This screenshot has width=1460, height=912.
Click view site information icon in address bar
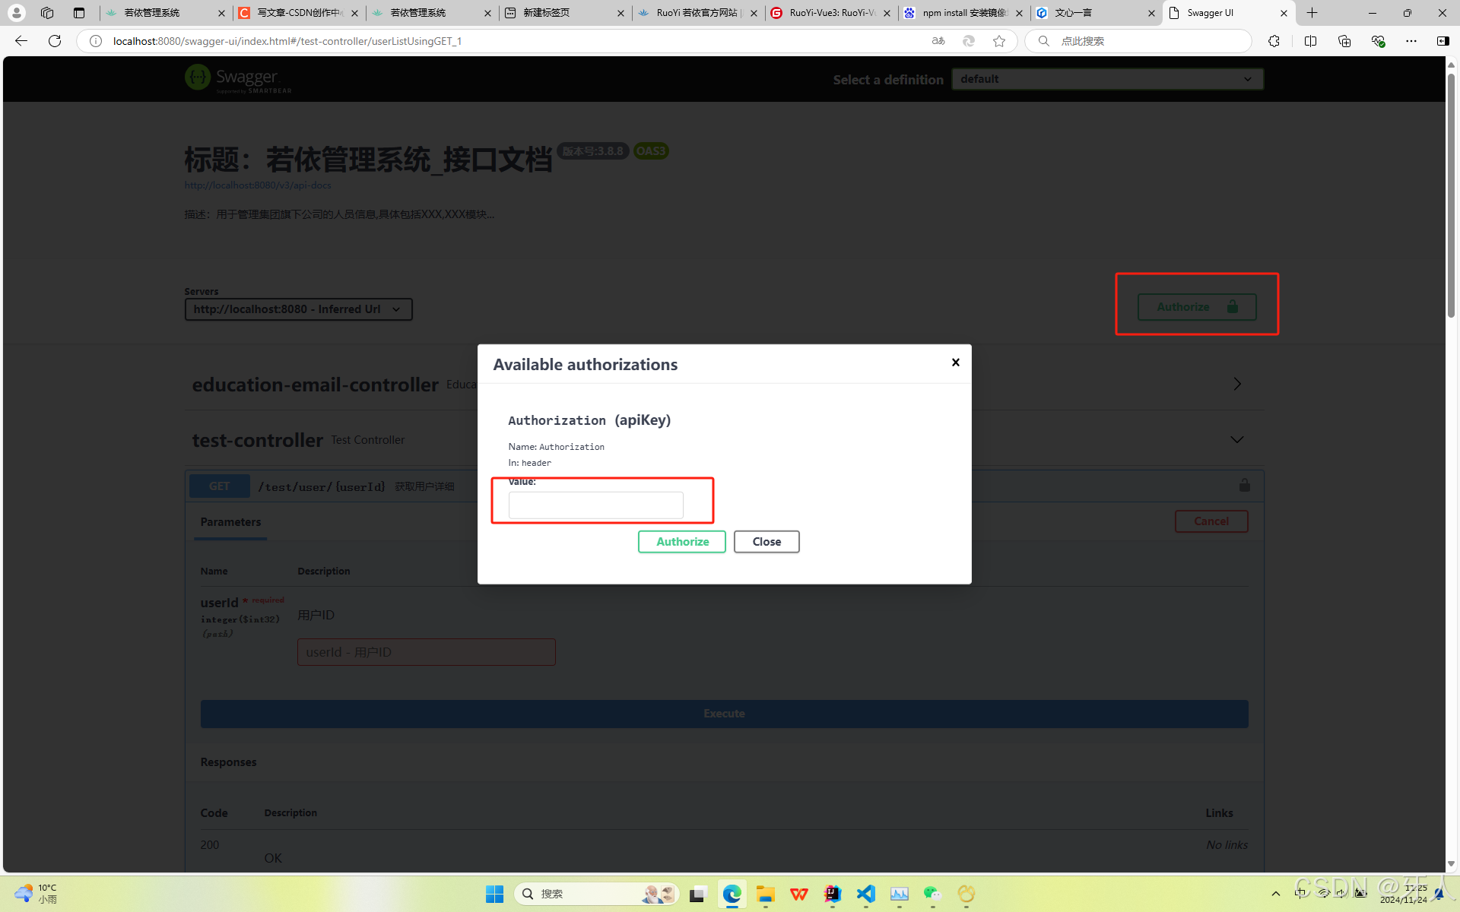(x=96, y=41)
